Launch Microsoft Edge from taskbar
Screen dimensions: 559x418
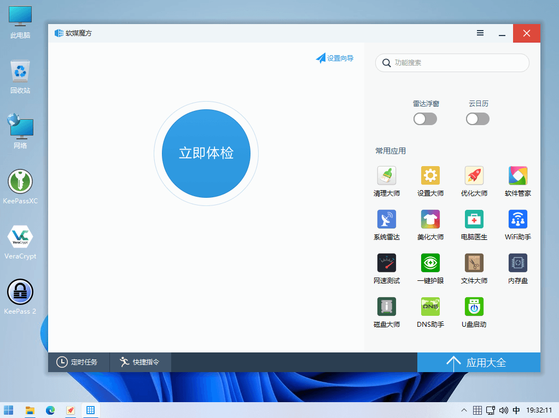pyautogui.click(x=50, y=410)
